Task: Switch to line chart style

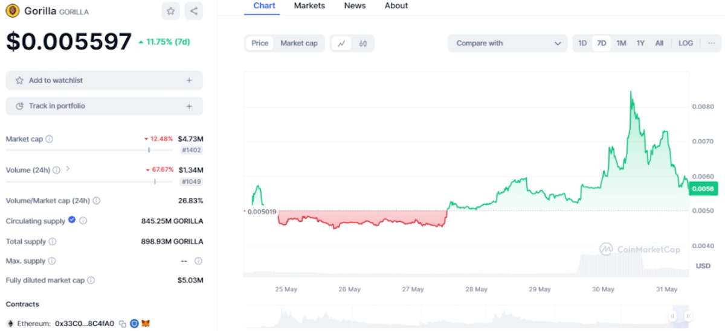Action: pyautogui.click(x=342, y=43)
